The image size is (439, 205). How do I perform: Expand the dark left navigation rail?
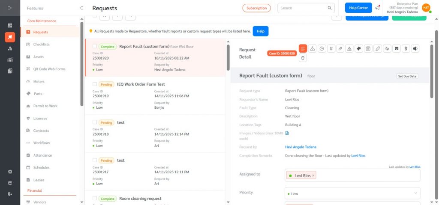pos(10,8)
